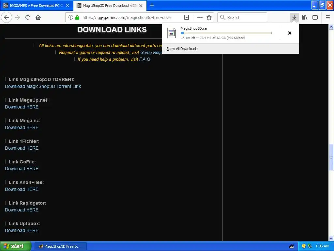This screenshot has height=251, width=334.
Task: Click Download HERE under Link GoFile
Action: 22,169
